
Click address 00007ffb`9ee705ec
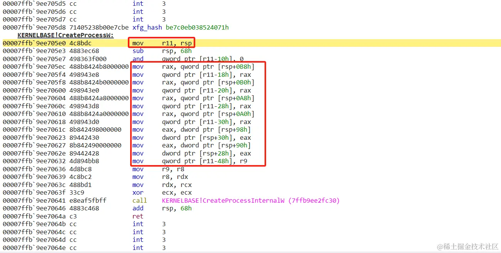34,67
